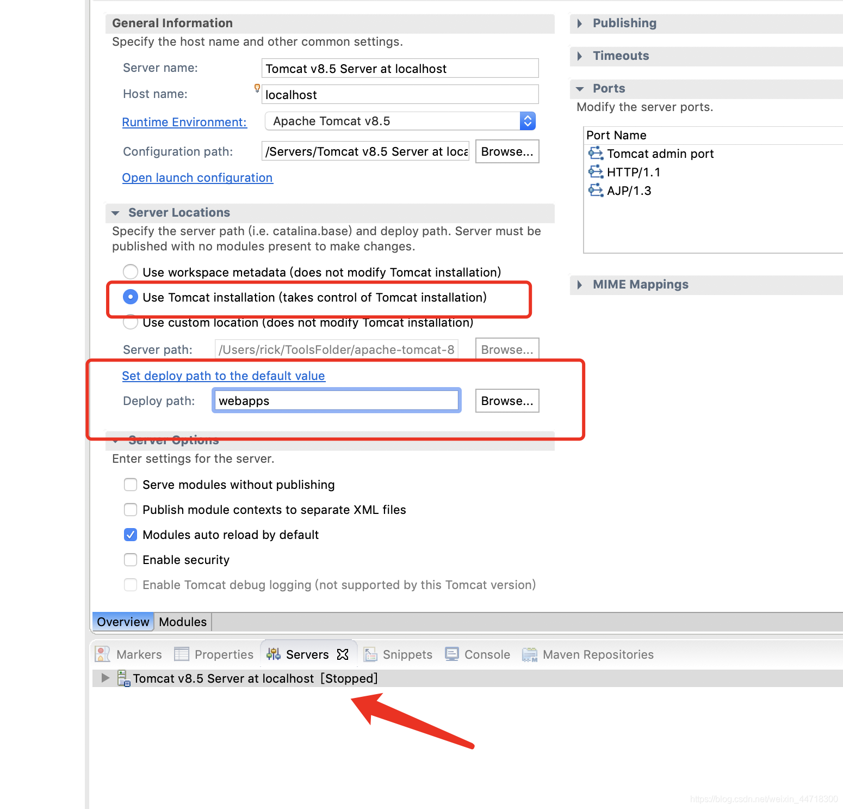843x809 pixels.
Task: Click the Tomcat admin port icon
Action: pos(596,153)
